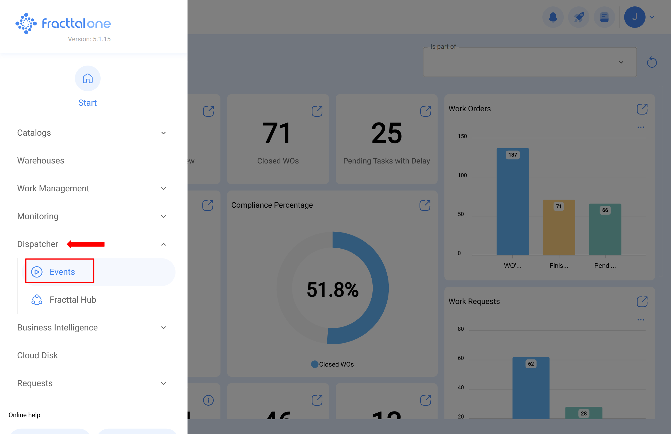Screen dimensions: 671x434
Task: Expand the Business Intelligence section
Action: (x=163, y=328)
